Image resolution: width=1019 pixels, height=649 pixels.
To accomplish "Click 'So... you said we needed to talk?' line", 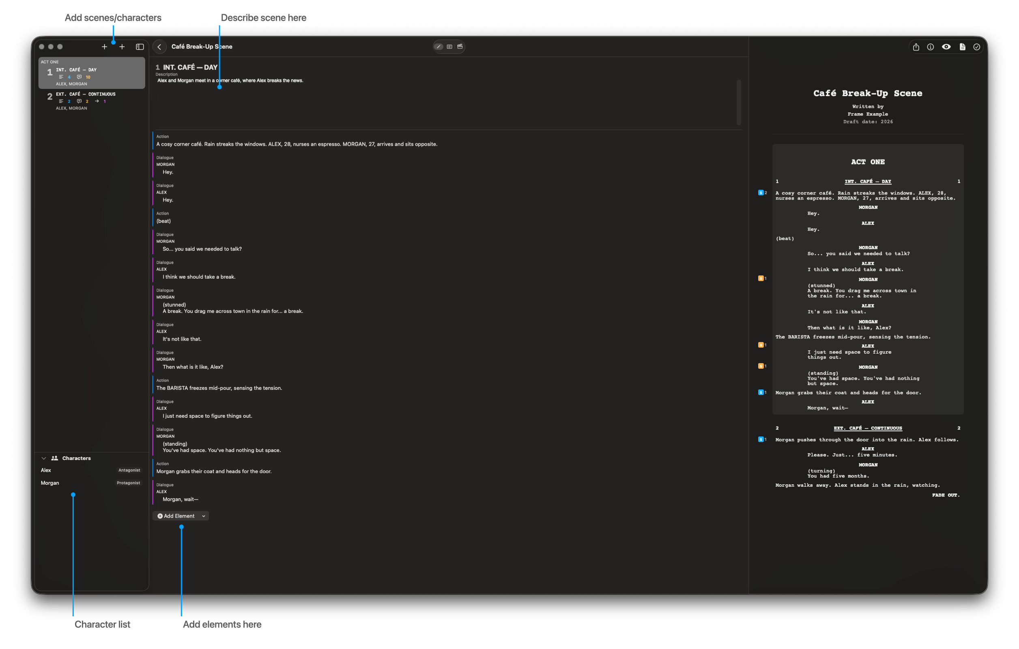I will [x=202, y=249].
